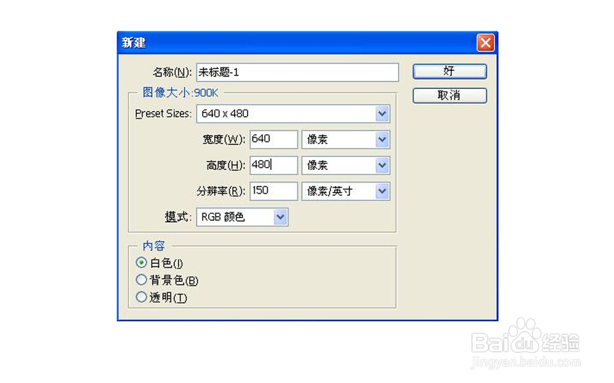Open the 像素/英寸 resolution unit dropdown

pyautogui.click(x=345, y=191)
